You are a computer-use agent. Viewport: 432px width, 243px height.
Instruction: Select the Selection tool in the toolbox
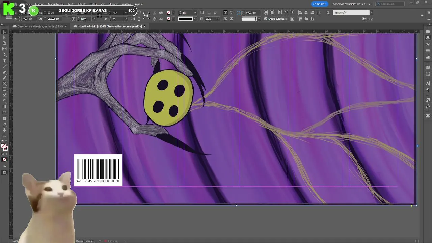4,32
